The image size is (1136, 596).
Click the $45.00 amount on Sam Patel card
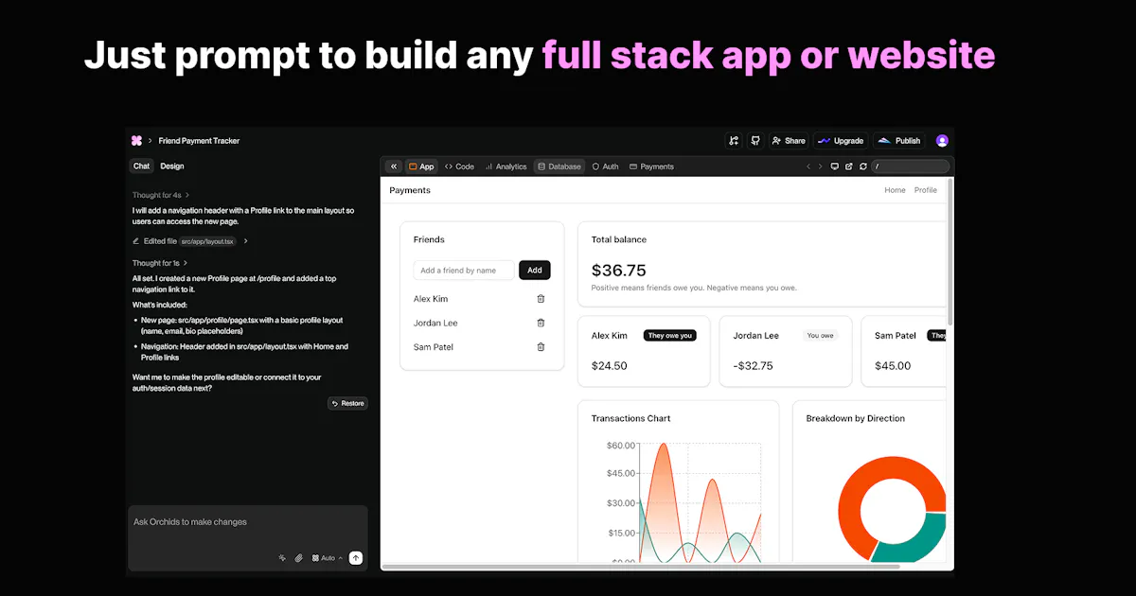893,366
